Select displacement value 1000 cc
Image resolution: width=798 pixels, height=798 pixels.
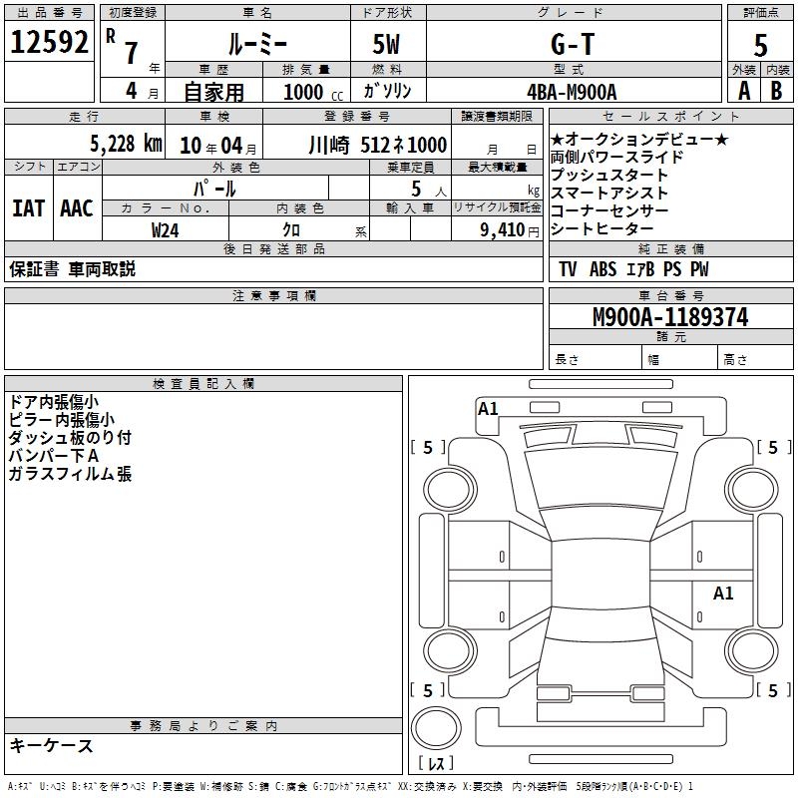(313, 92)
